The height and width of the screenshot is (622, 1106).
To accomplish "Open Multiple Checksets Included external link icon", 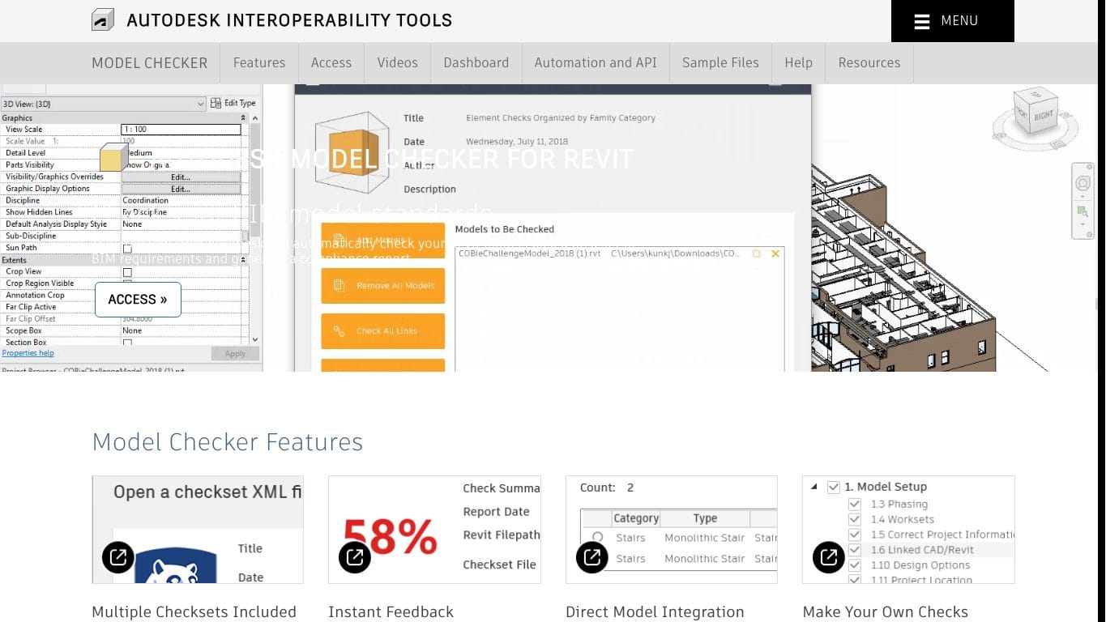I will point(118,557).
